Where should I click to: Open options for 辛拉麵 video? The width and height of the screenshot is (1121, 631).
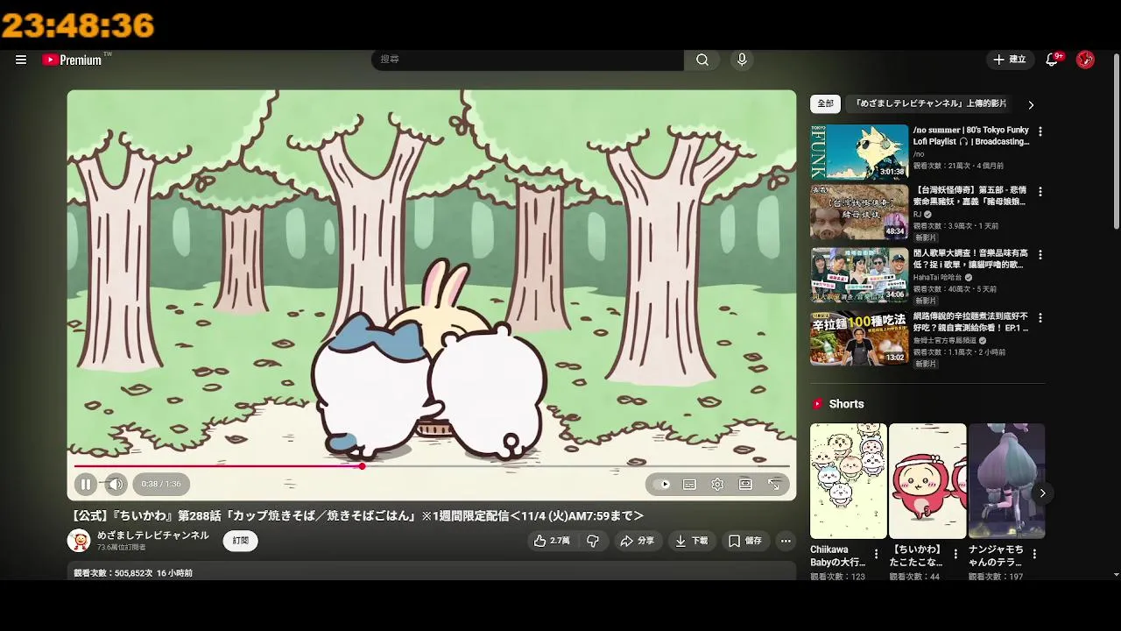click(x=1040, y=317)
